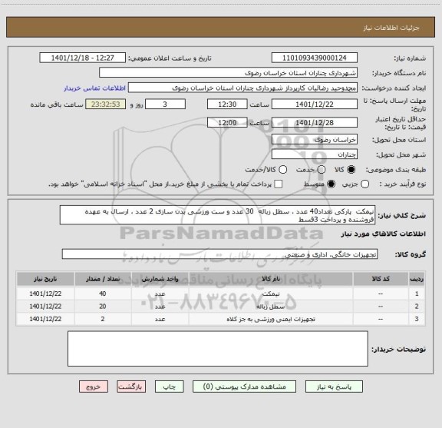Click the تاریخ نیاز column header
442x428 pixels.
click(45, 279)
